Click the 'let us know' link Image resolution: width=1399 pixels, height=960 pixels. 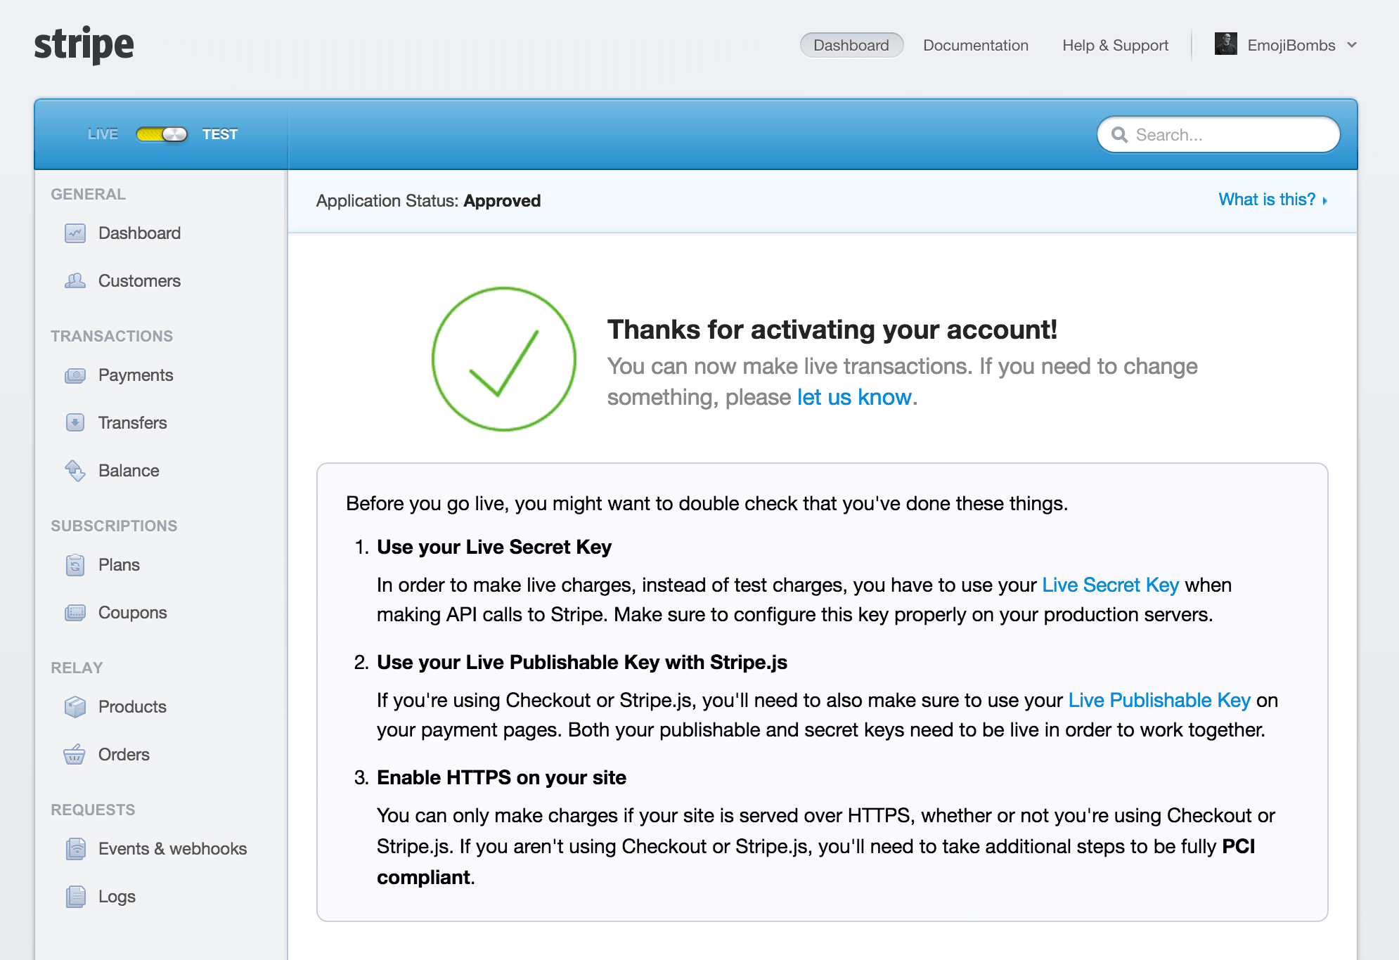[853, 396]
